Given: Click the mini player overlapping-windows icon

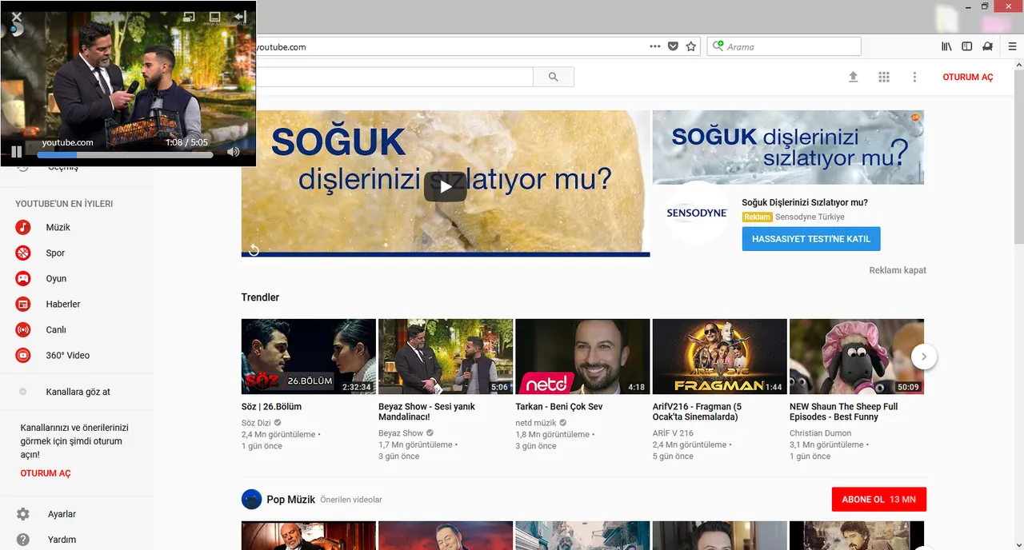Looking at the screenshot, I should click(x=189, y=16).
